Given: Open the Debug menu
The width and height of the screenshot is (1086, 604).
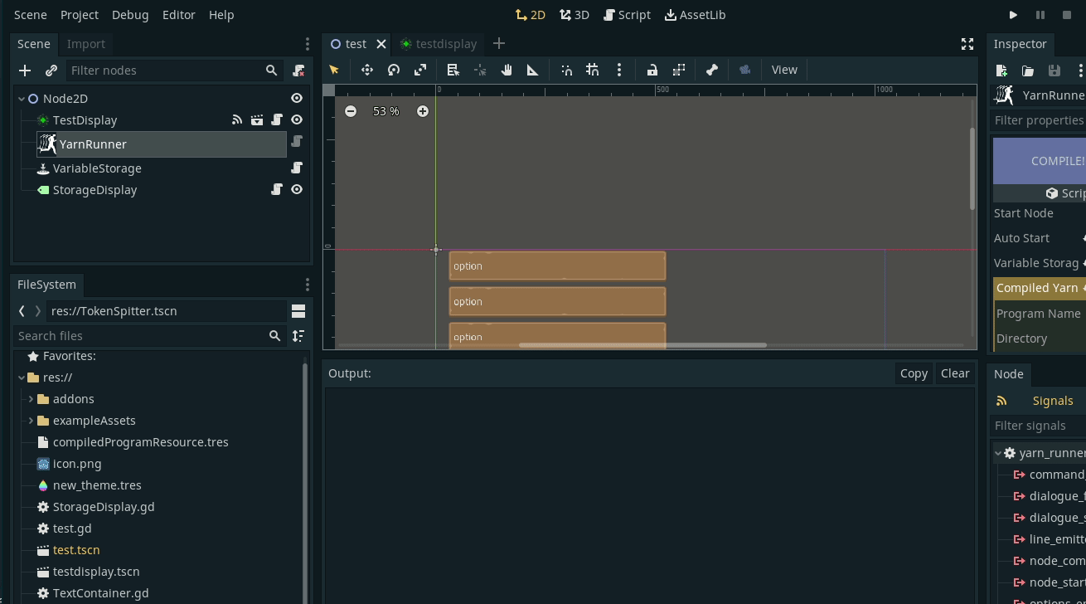Looking at the screenshot, I should click(x=130, y=15).
